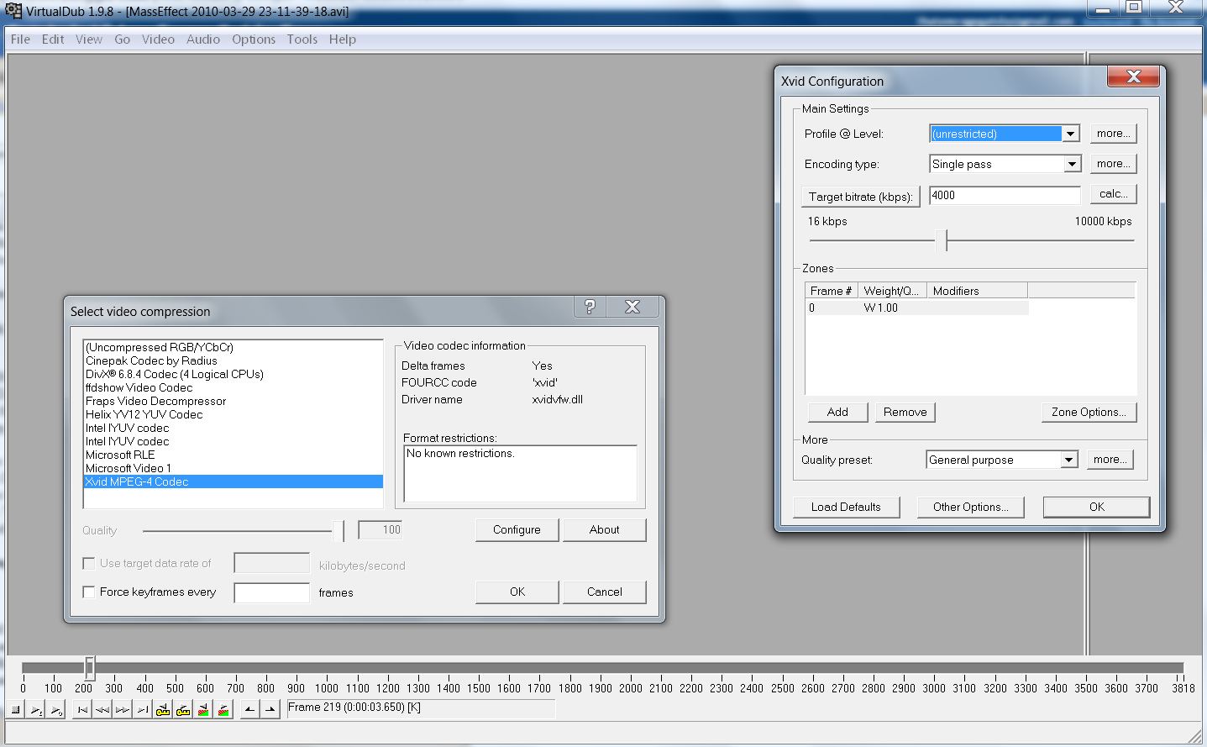Select Microsoft Video 1 codec
The width and height of the screenshot is (1207, 747).
(234, 468)
